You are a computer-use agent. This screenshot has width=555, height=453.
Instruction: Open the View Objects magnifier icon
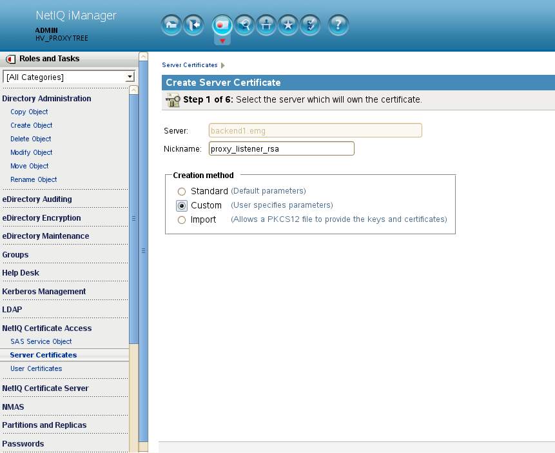coord(244,25)
